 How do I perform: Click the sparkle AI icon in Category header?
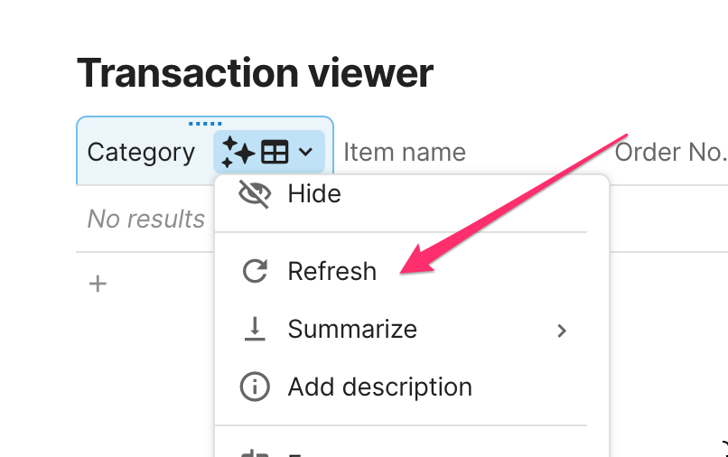point(238,153)
